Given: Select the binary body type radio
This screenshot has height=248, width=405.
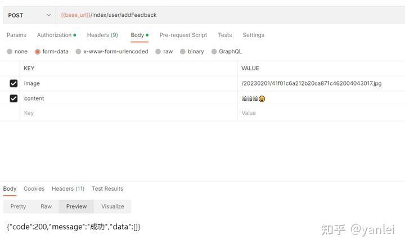Looking at the screenshot, I should pyautogui.click(x=183, y=51).
